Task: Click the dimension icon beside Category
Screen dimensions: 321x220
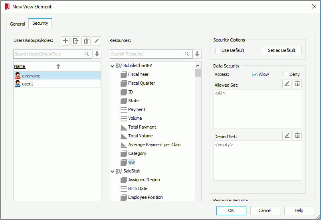Action: click(124, 154)
